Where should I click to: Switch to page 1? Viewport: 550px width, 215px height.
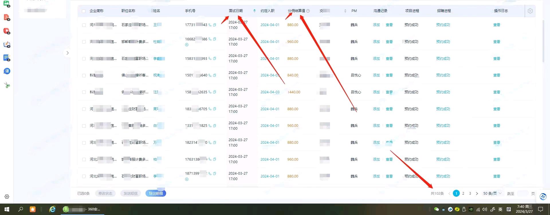click(x=456, y=193)
